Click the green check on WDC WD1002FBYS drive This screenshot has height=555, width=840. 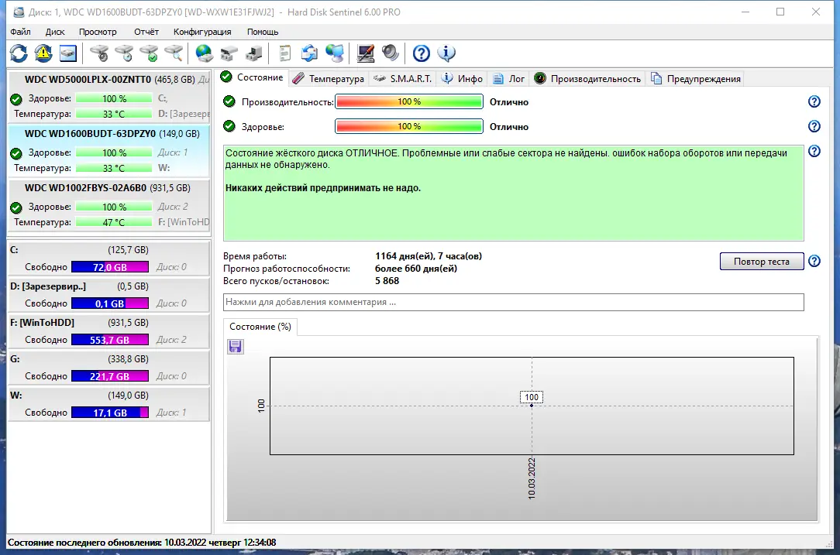pos(17,207)
